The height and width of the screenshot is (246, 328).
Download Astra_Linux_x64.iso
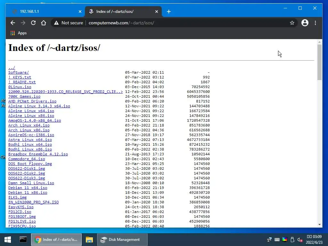pos(30,140)
